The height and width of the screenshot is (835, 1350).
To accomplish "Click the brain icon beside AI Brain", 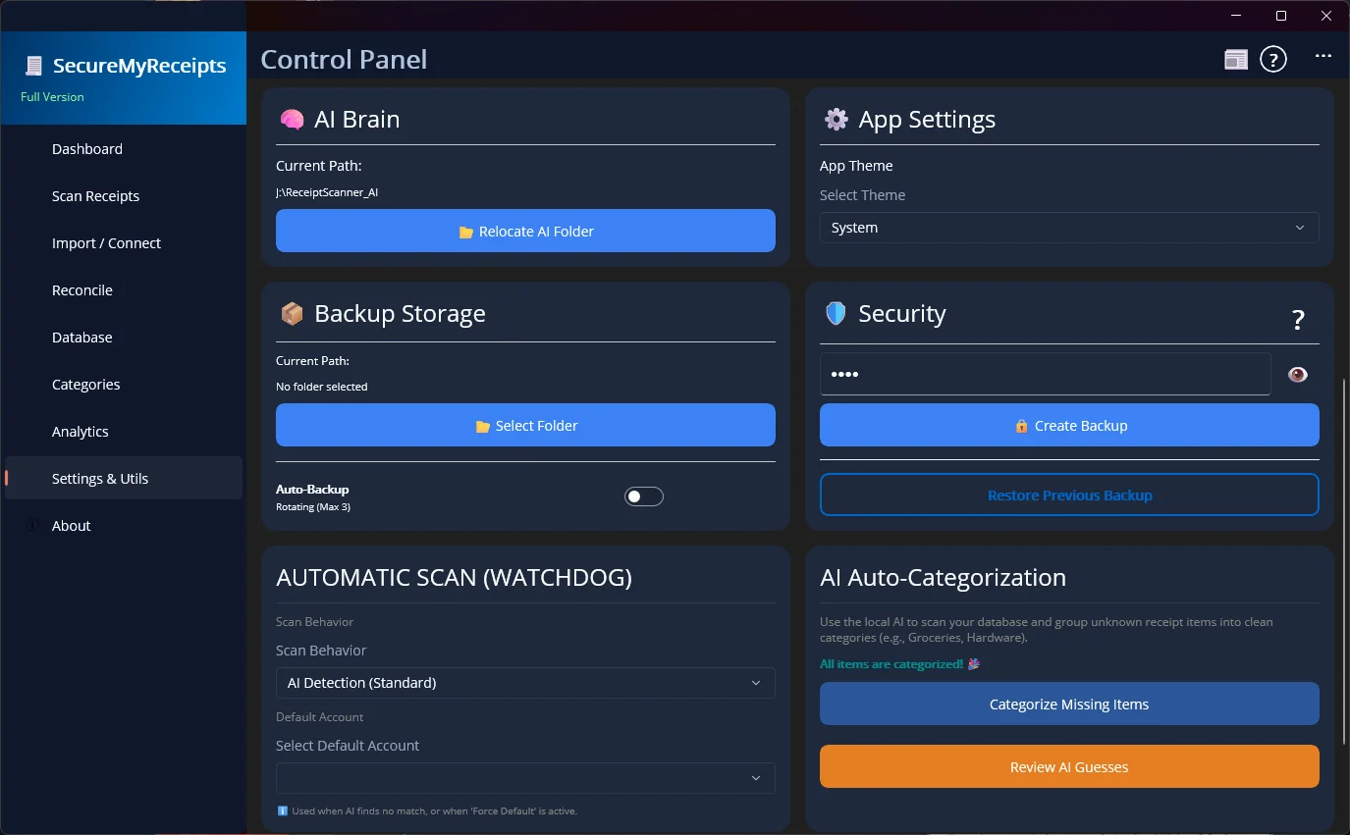I will (x=292, y=120).
